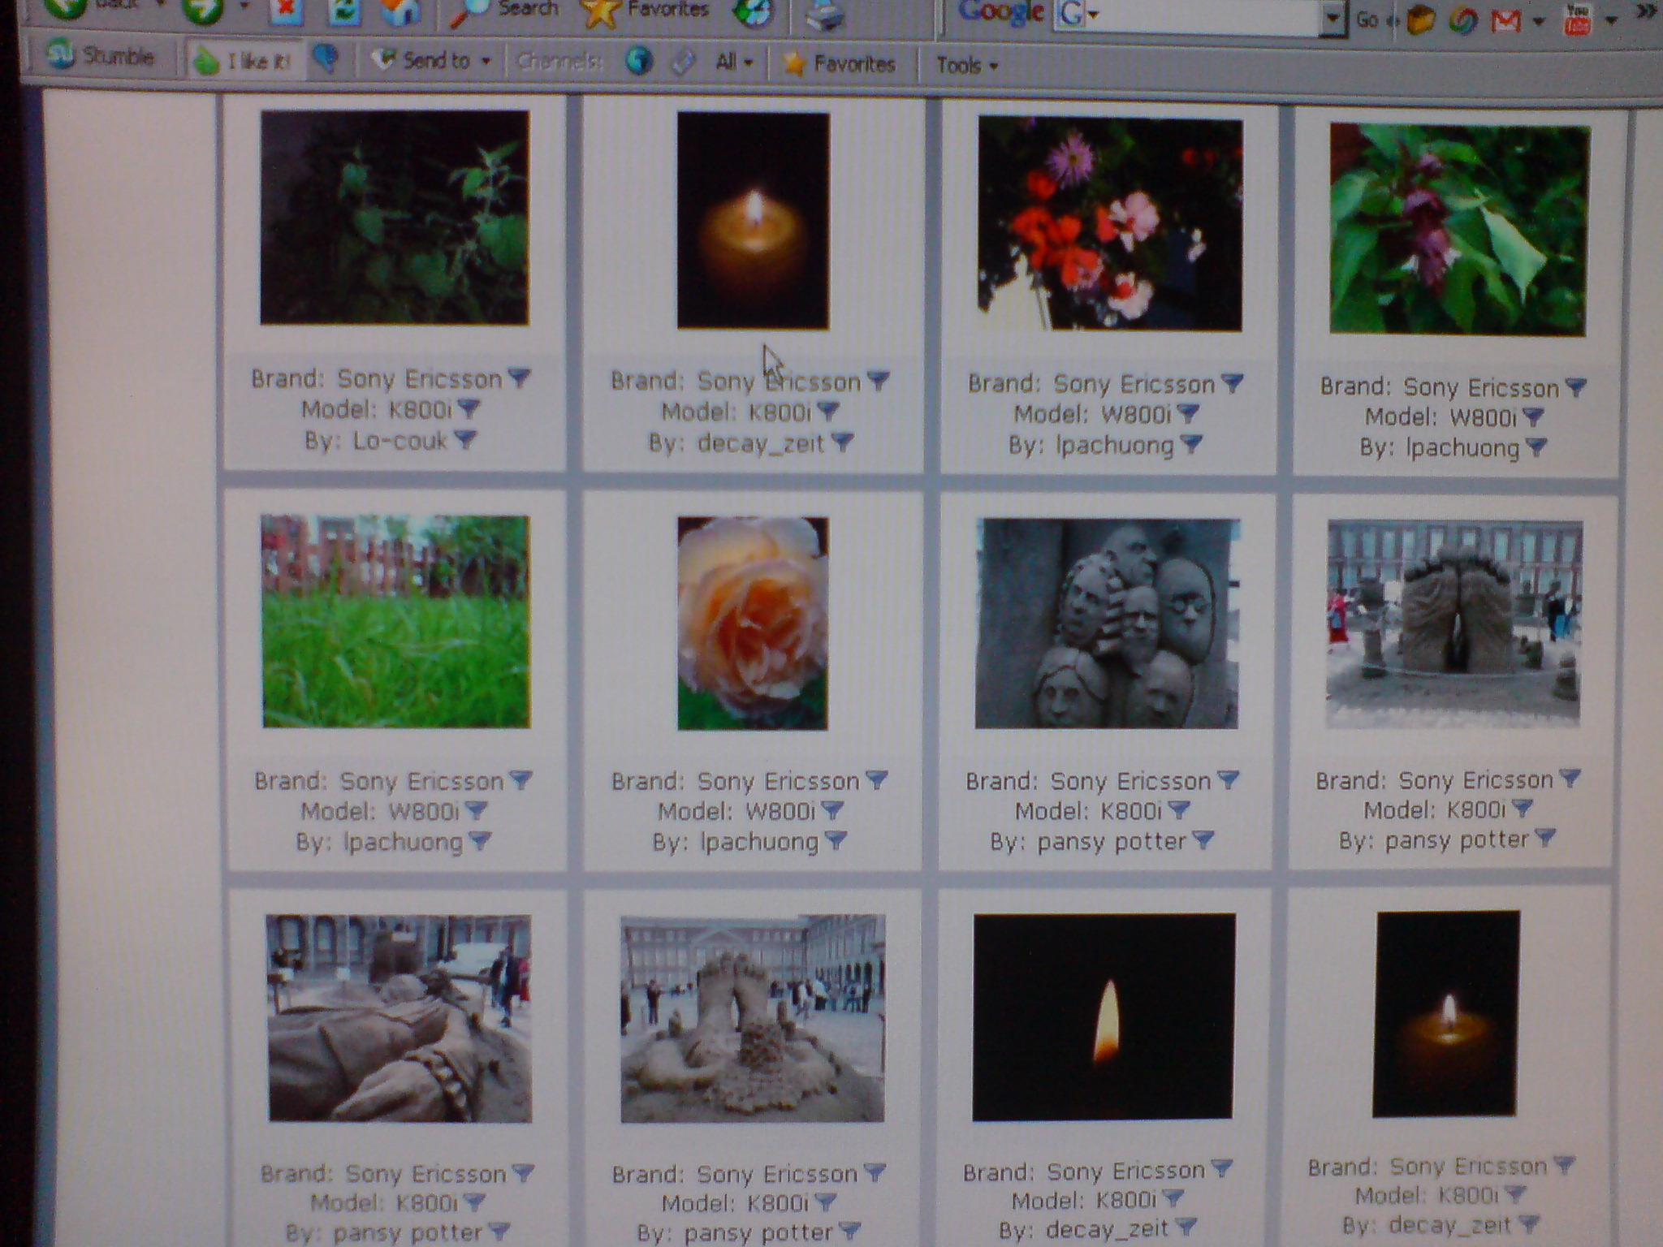Open the StumbleUpon Tools menu
The image size is (1663, 1247).
[967, 65]
